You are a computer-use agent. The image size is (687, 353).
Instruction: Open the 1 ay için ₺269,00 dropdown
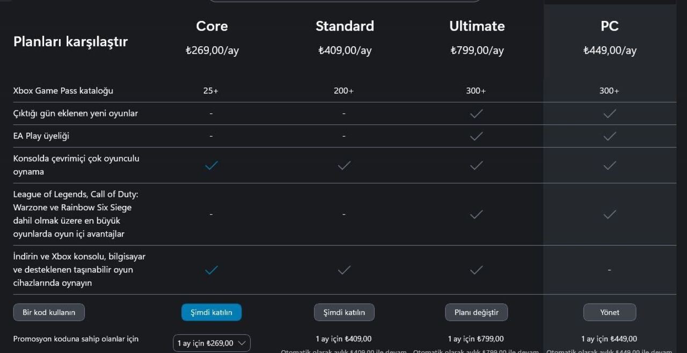[211, 343]
